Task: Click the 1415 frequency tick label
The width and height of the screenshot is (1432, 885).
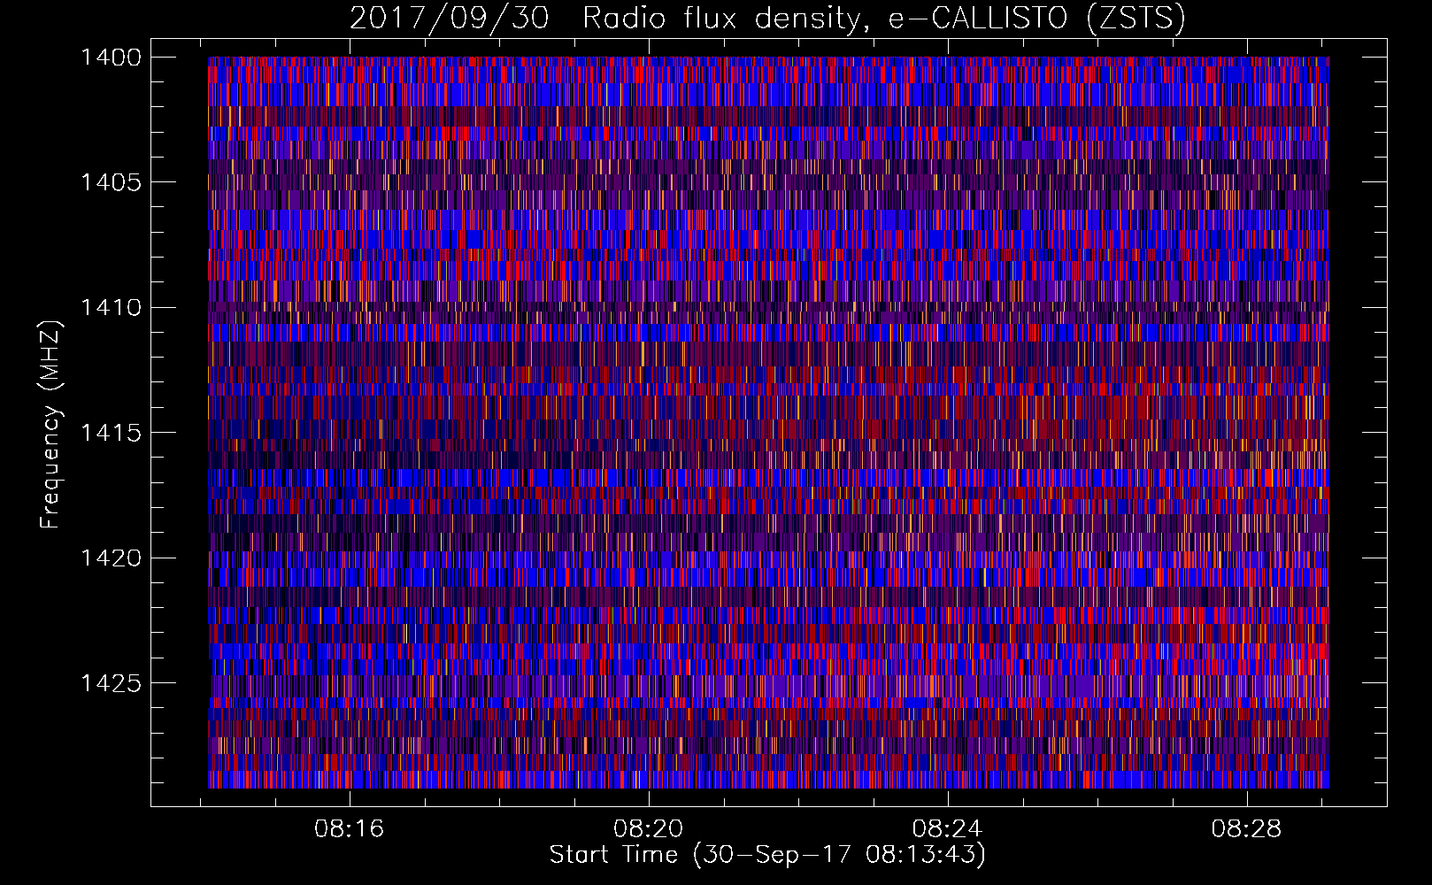Action: 111,433
